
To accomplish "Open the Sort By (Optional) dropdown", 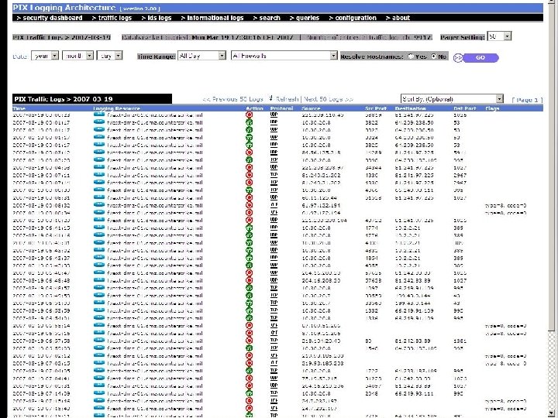I will [x=452, y=99].
